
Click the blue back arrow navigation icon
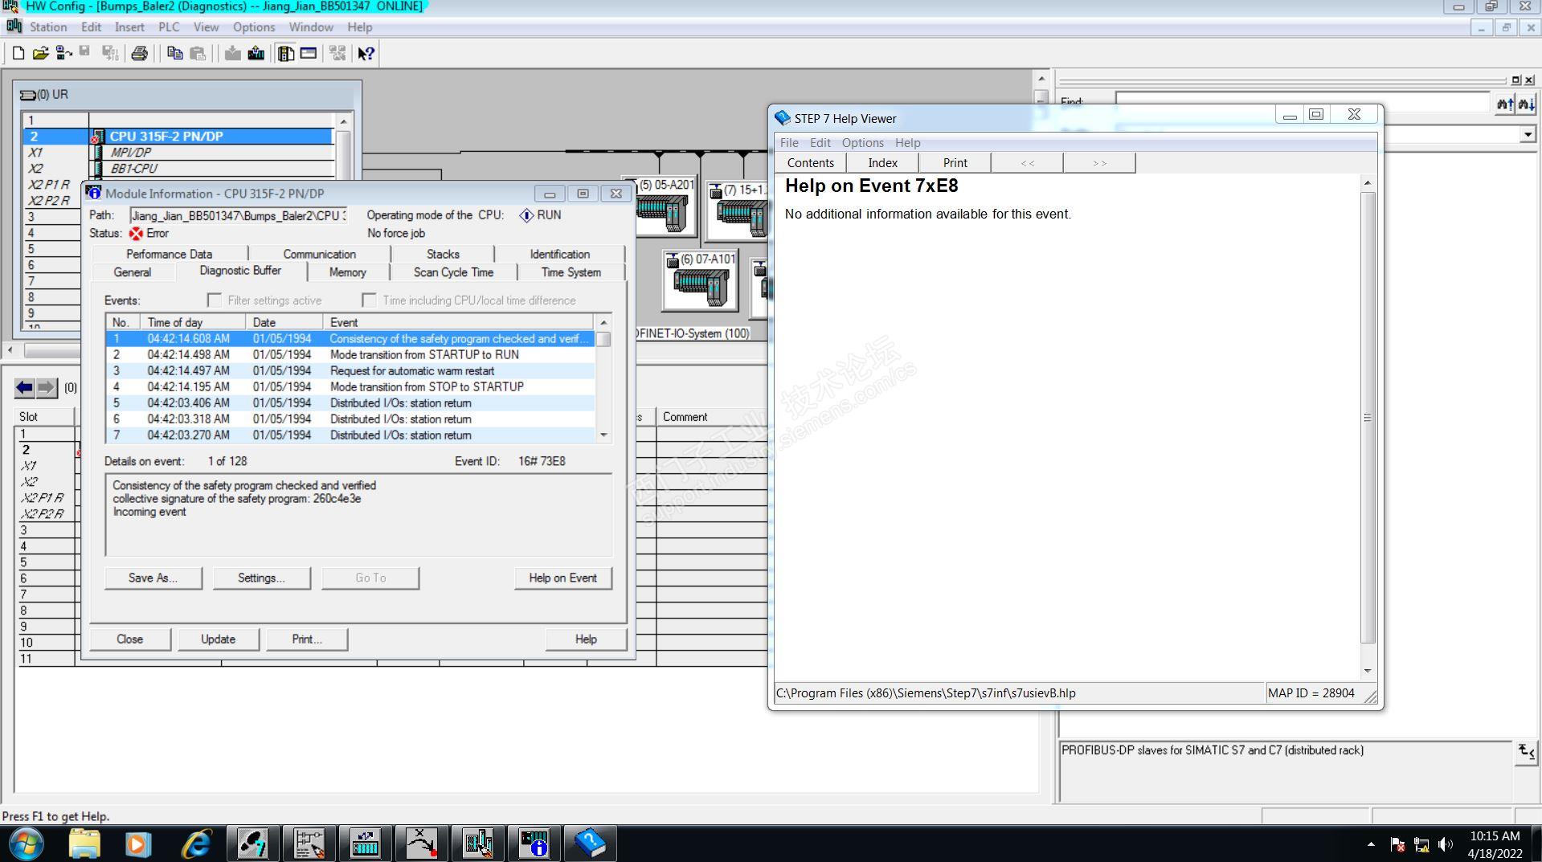coord(24,388)
